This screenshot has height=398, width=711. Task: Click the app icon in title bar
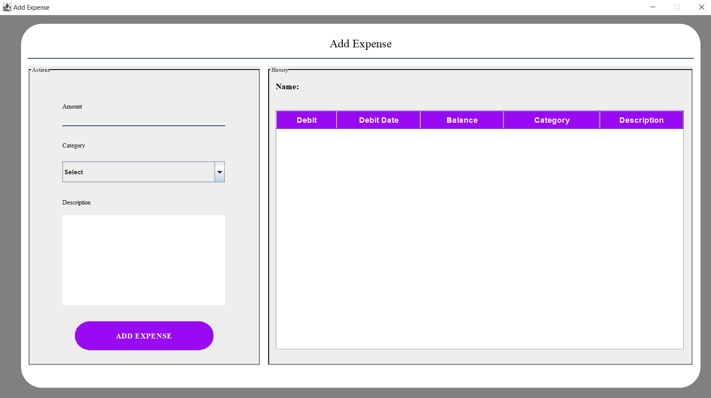coord(7,7)
